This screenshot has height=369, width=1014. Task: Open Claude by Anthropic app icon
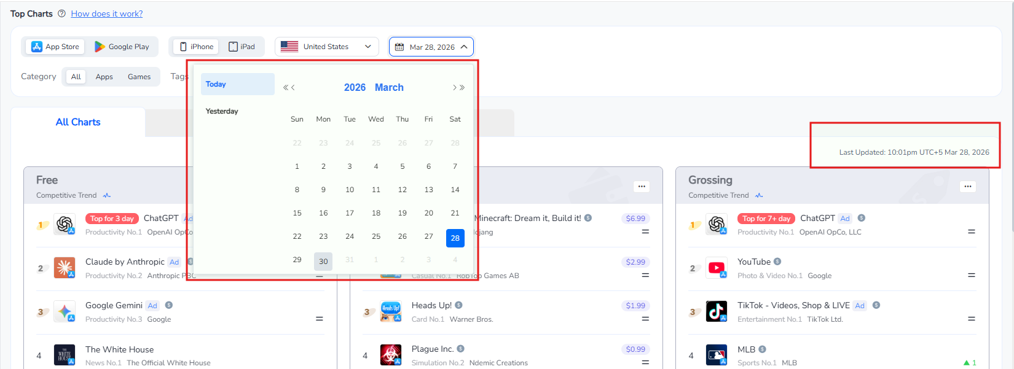pyautogui.click(x=65, y=268)
